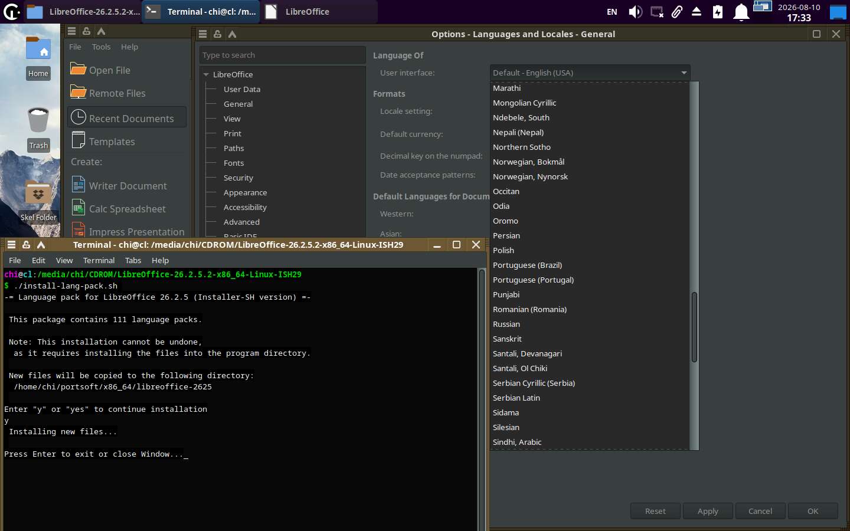This screenshot has width=850, height=531.
Task: Select the Advanced tree item
Action: coord(241,222)
